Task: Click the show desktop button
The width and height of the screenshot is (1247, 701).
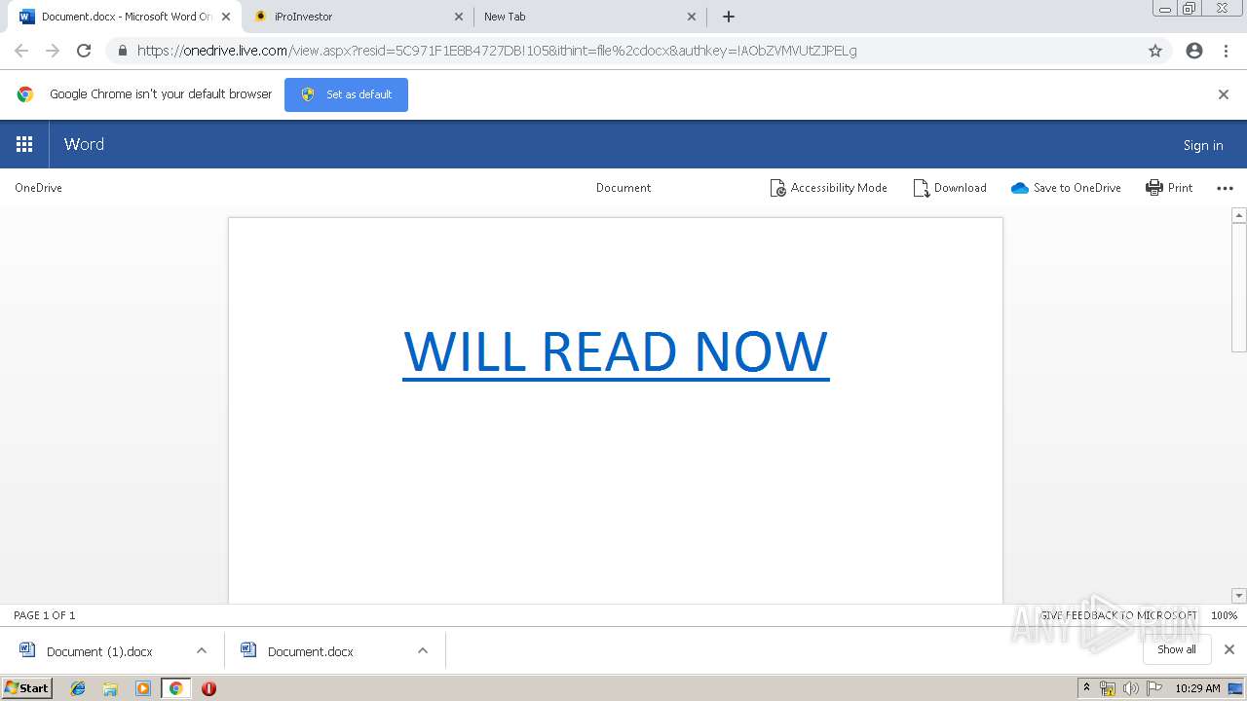Action: coord(1236,688)
